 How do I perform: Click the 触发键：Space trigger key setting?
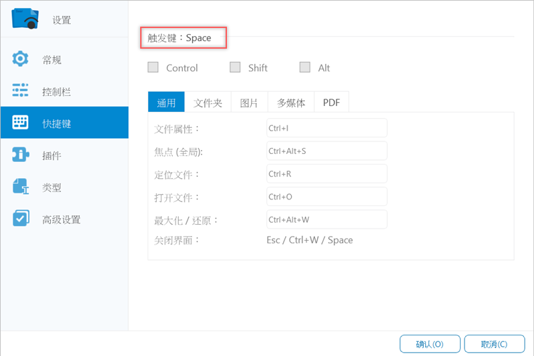(184, 38)
